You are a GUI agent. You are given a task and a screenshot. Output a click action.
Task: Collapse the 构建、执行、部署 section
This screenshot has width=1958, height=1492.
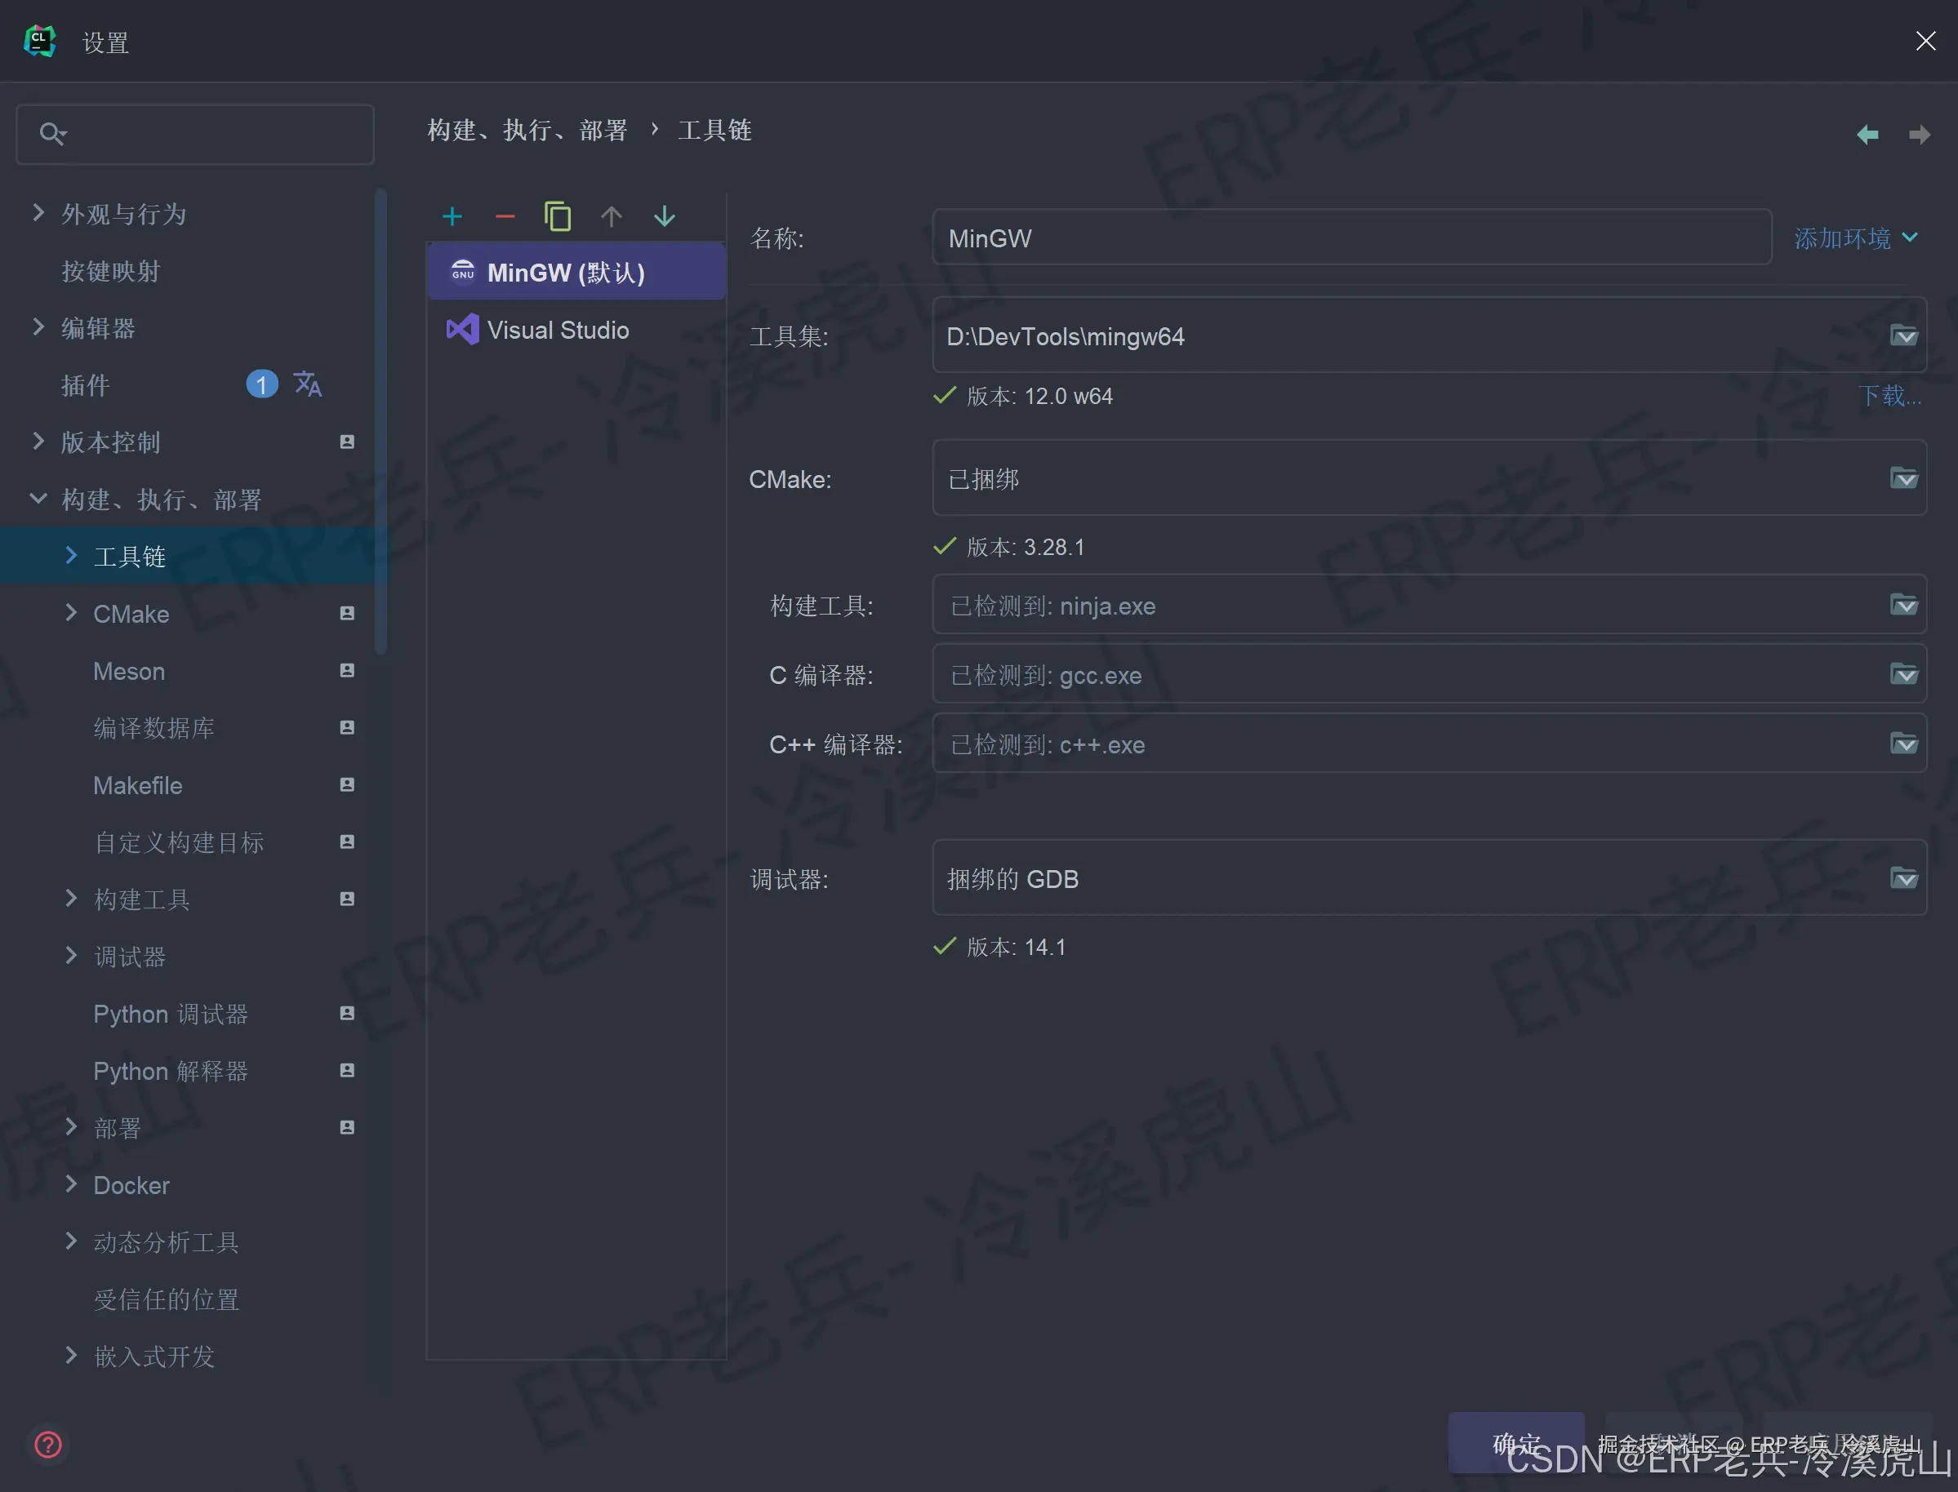pyautogui.click(x=38, y=500)
